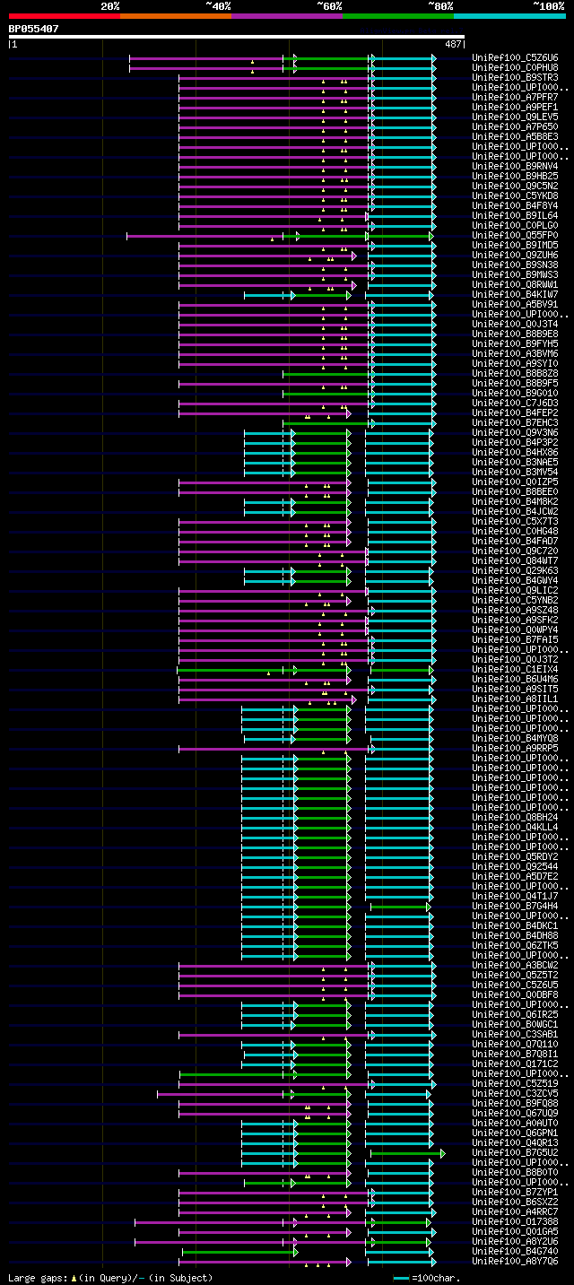This screenshot has width=574, height=1285.
Task: Select the UniRef100_O17388 label
Action: click(x=515, y=1222)
